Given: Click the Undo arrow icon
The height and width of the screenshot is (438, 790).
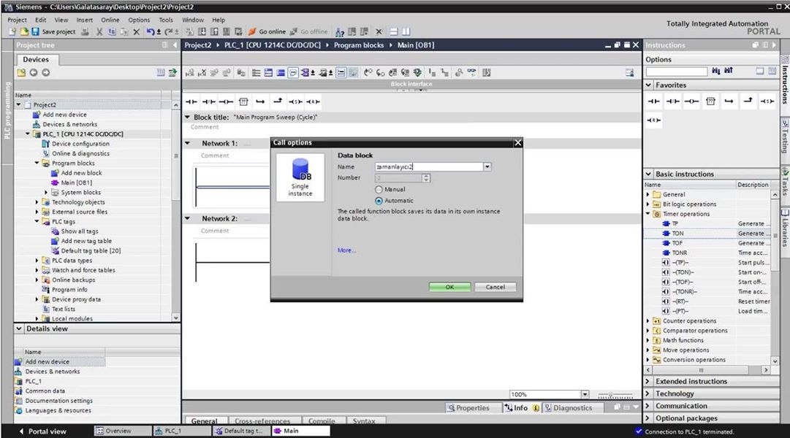Looking at the screenshot, I should click(151, 31).
